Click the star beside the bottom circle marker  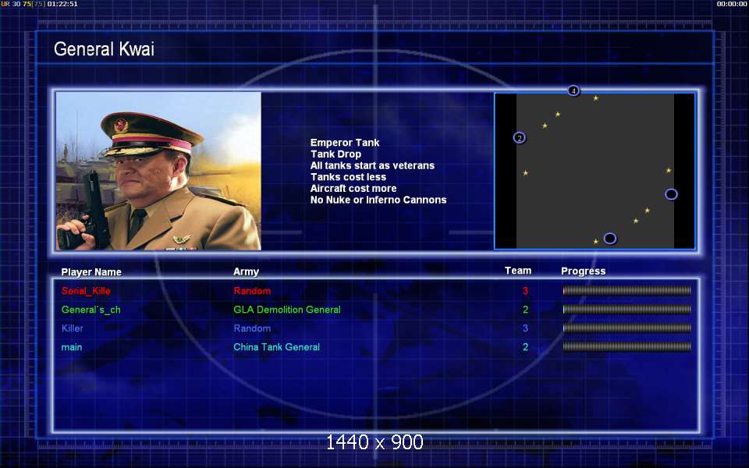pyautogui.click(x=595, y=242)
